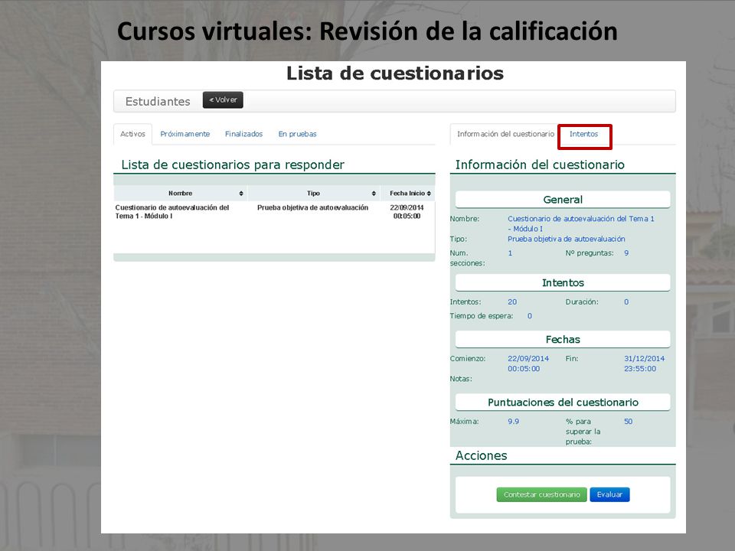Click the Contestar cuestionario button
This screenshot has width=735, height=551.
[542, 494]
